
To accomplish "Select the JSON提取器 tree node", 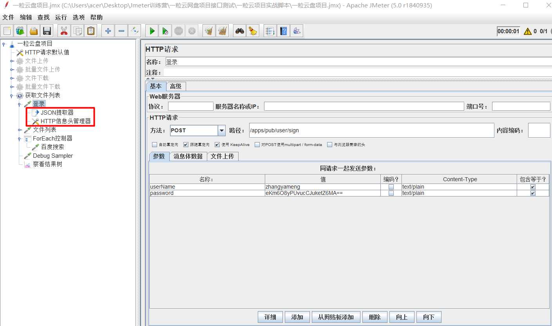I will pyautogui.click(x=57, y=113).
